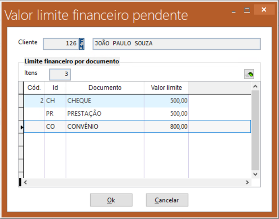Click the Documento column header
The width and height of the screenshot is (279, 219).
105,88
